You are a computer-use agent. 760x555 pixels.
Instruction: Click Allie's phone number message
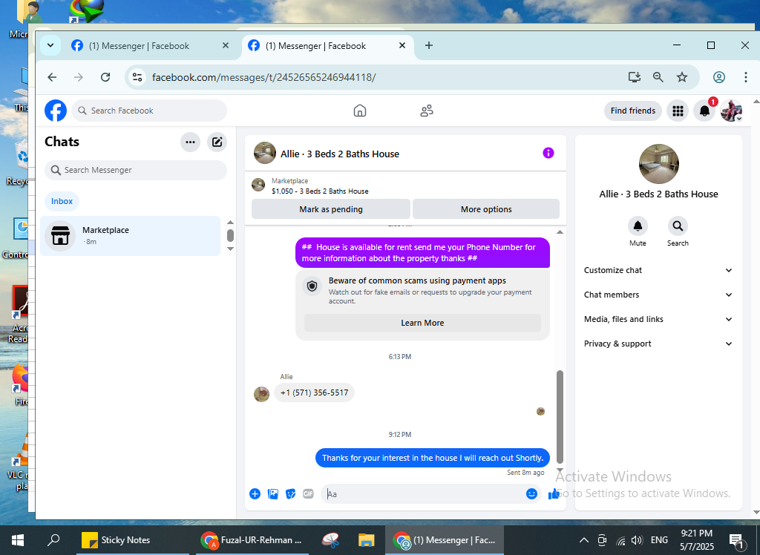314,393
